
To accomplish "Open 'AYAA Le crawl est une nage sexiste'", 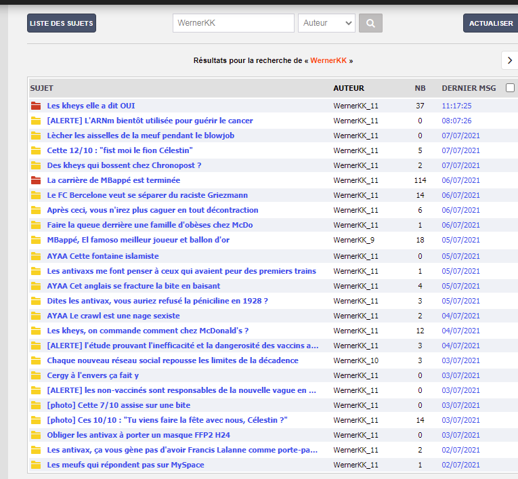I will (113, 316).
